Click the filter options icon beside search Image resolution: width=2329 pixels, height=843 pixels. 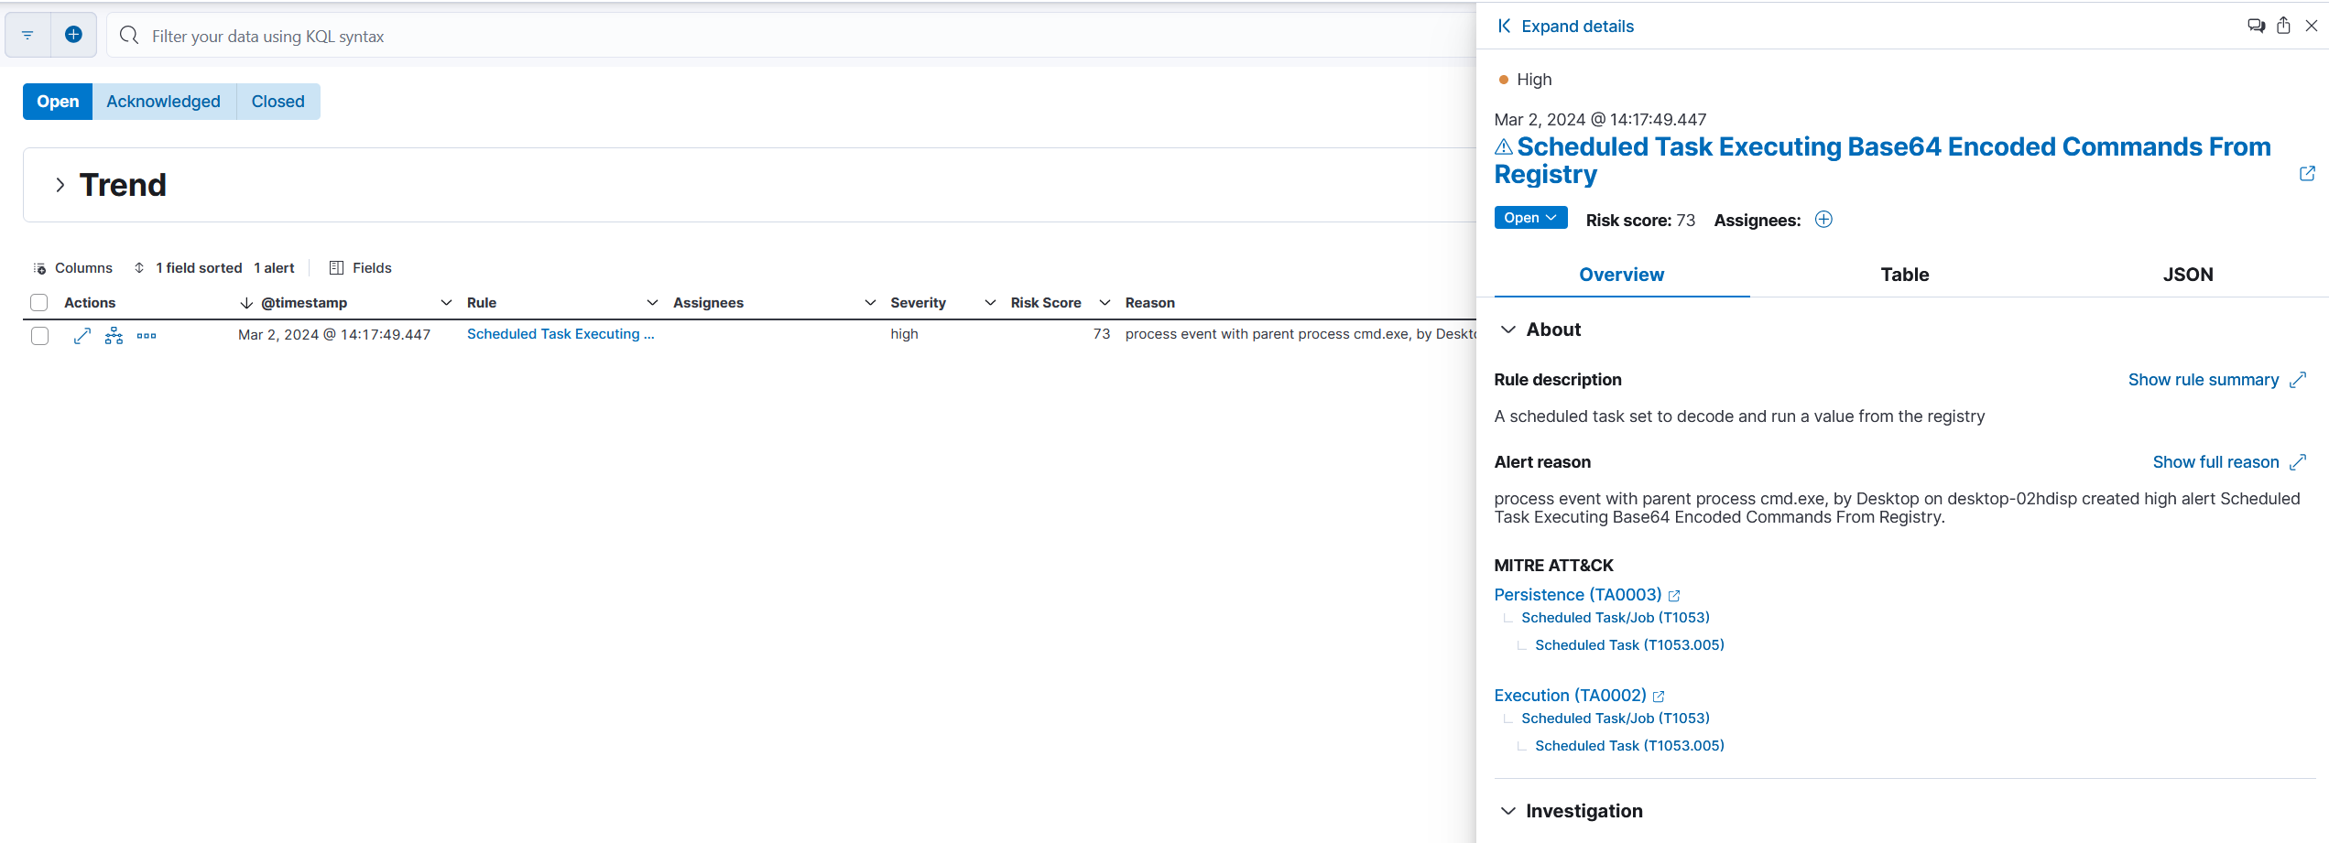pyautogui.click(x=27, y=36)
